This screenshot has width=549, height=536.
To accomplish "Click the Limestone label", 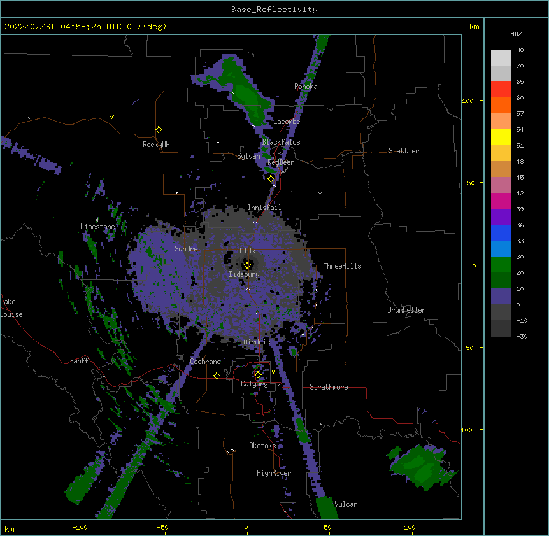I will point(97,227).
